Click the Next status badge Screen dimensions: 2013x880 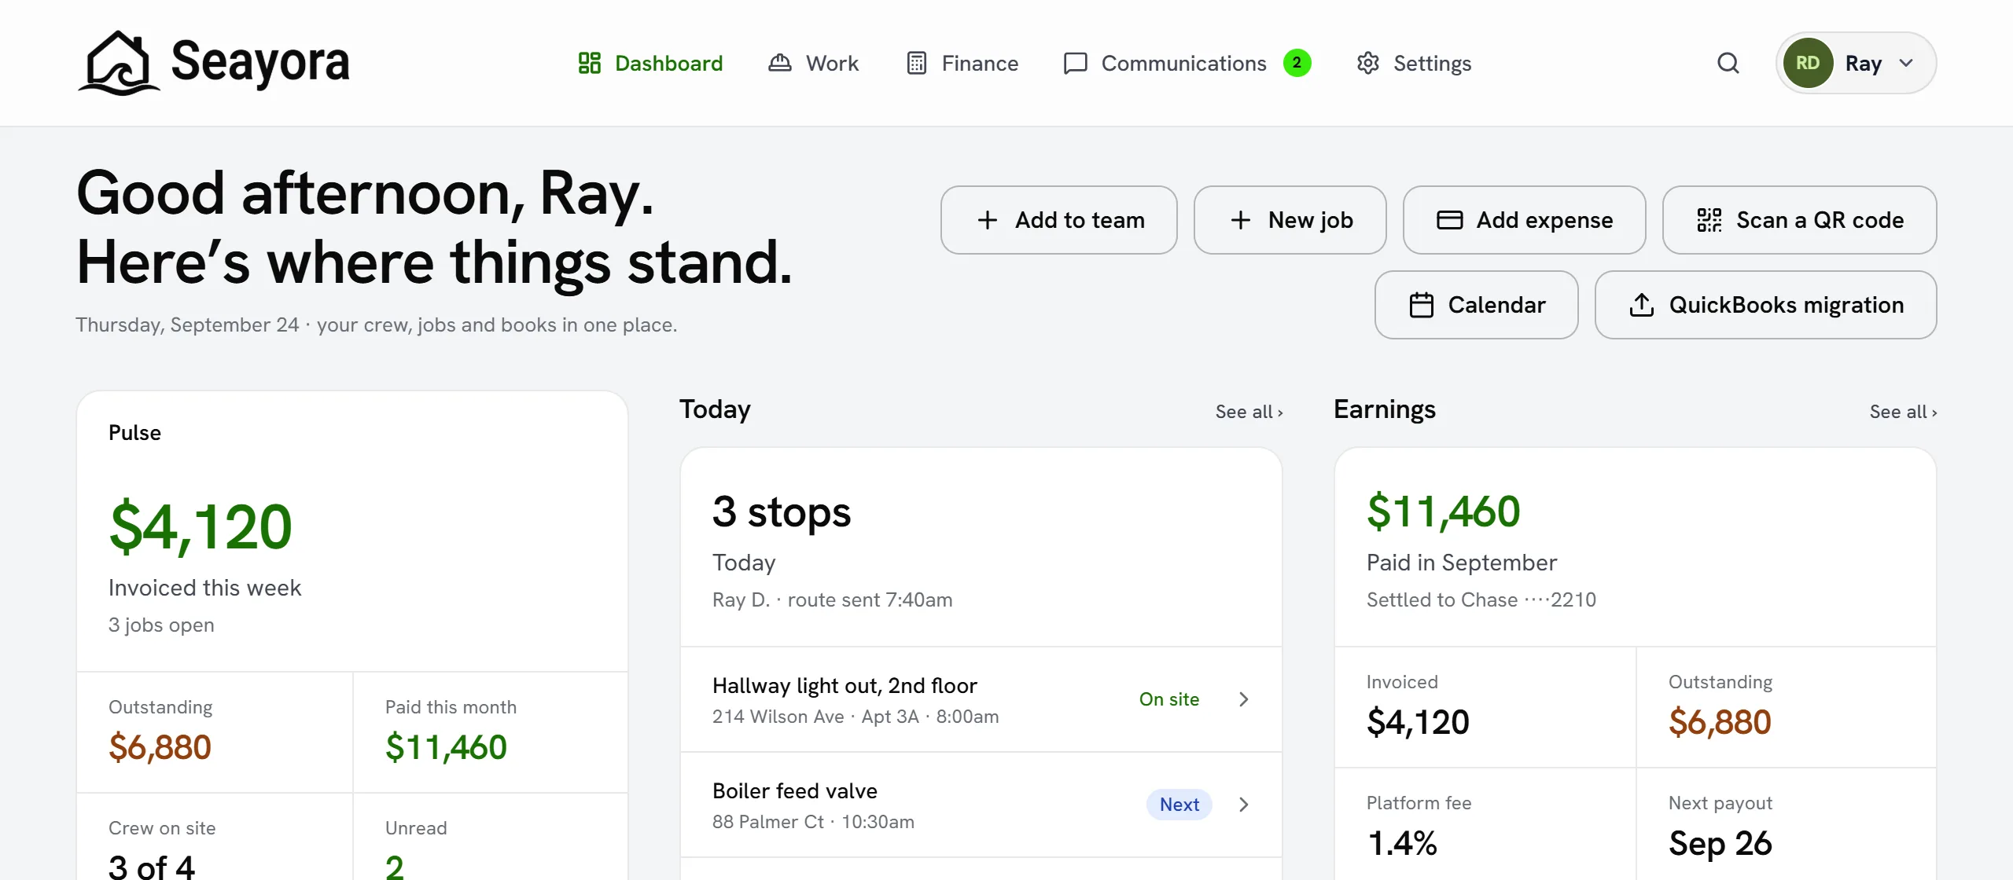coord(1179,805)
